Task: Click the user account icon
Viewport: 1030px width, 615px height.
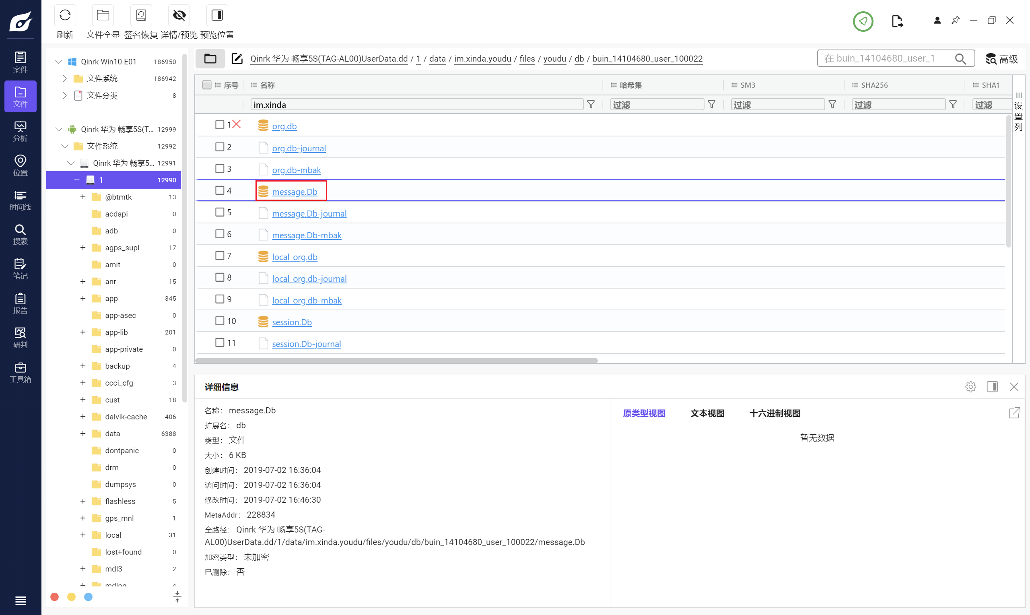Action: coord(937,20)
